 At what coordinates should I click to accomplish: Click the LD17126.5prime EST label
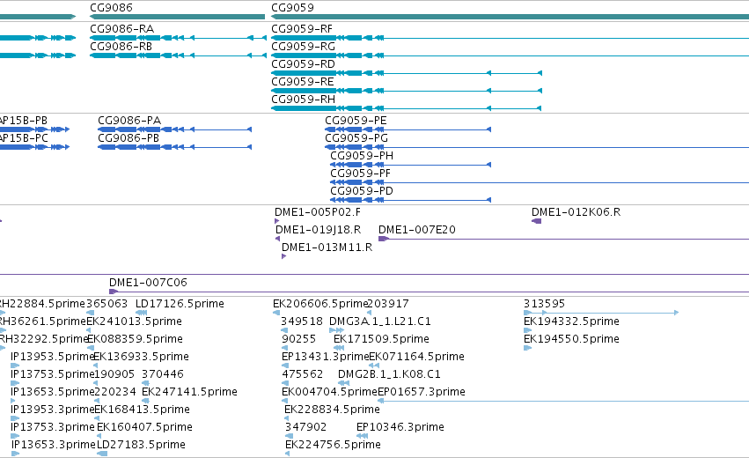[180, 304]
